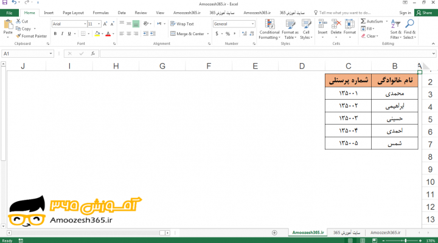
Task: Open Format as Table gallery
Action: point(290,29)
